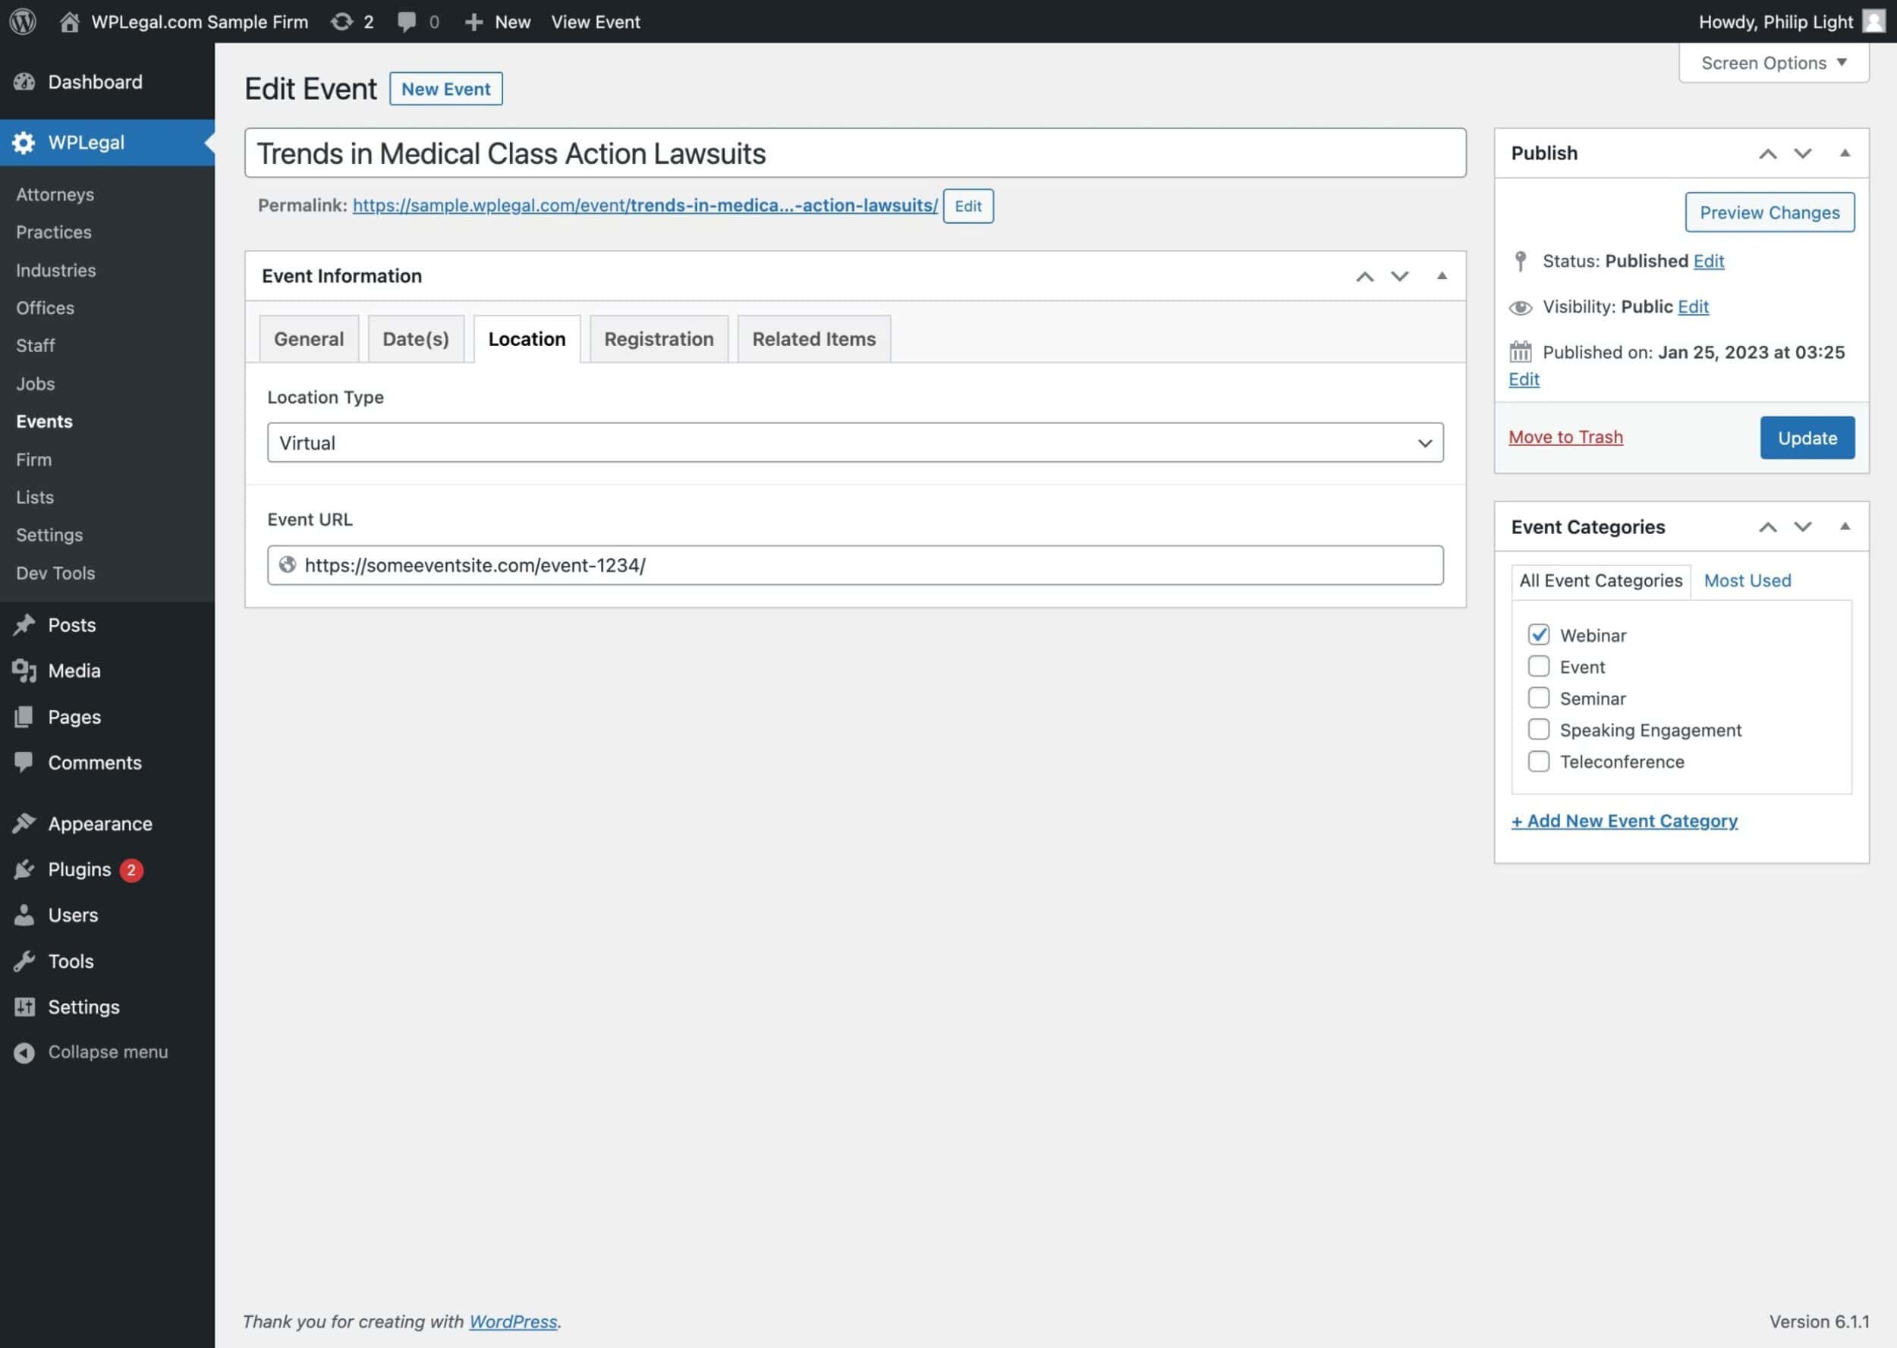Click the New Event button

click(446, 89)
